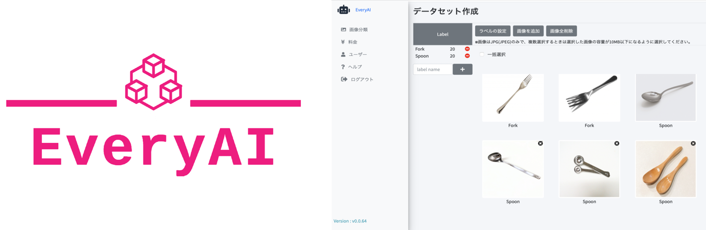Screen dimensions: 706x230
Task: Click the Fork caption under the single fork
Action: click(x=513, y=125)
